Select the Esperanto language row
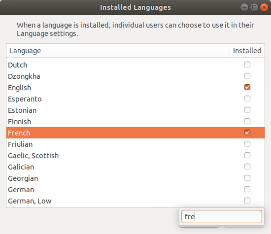Screen dimensions: 271x234 (135, 99)
